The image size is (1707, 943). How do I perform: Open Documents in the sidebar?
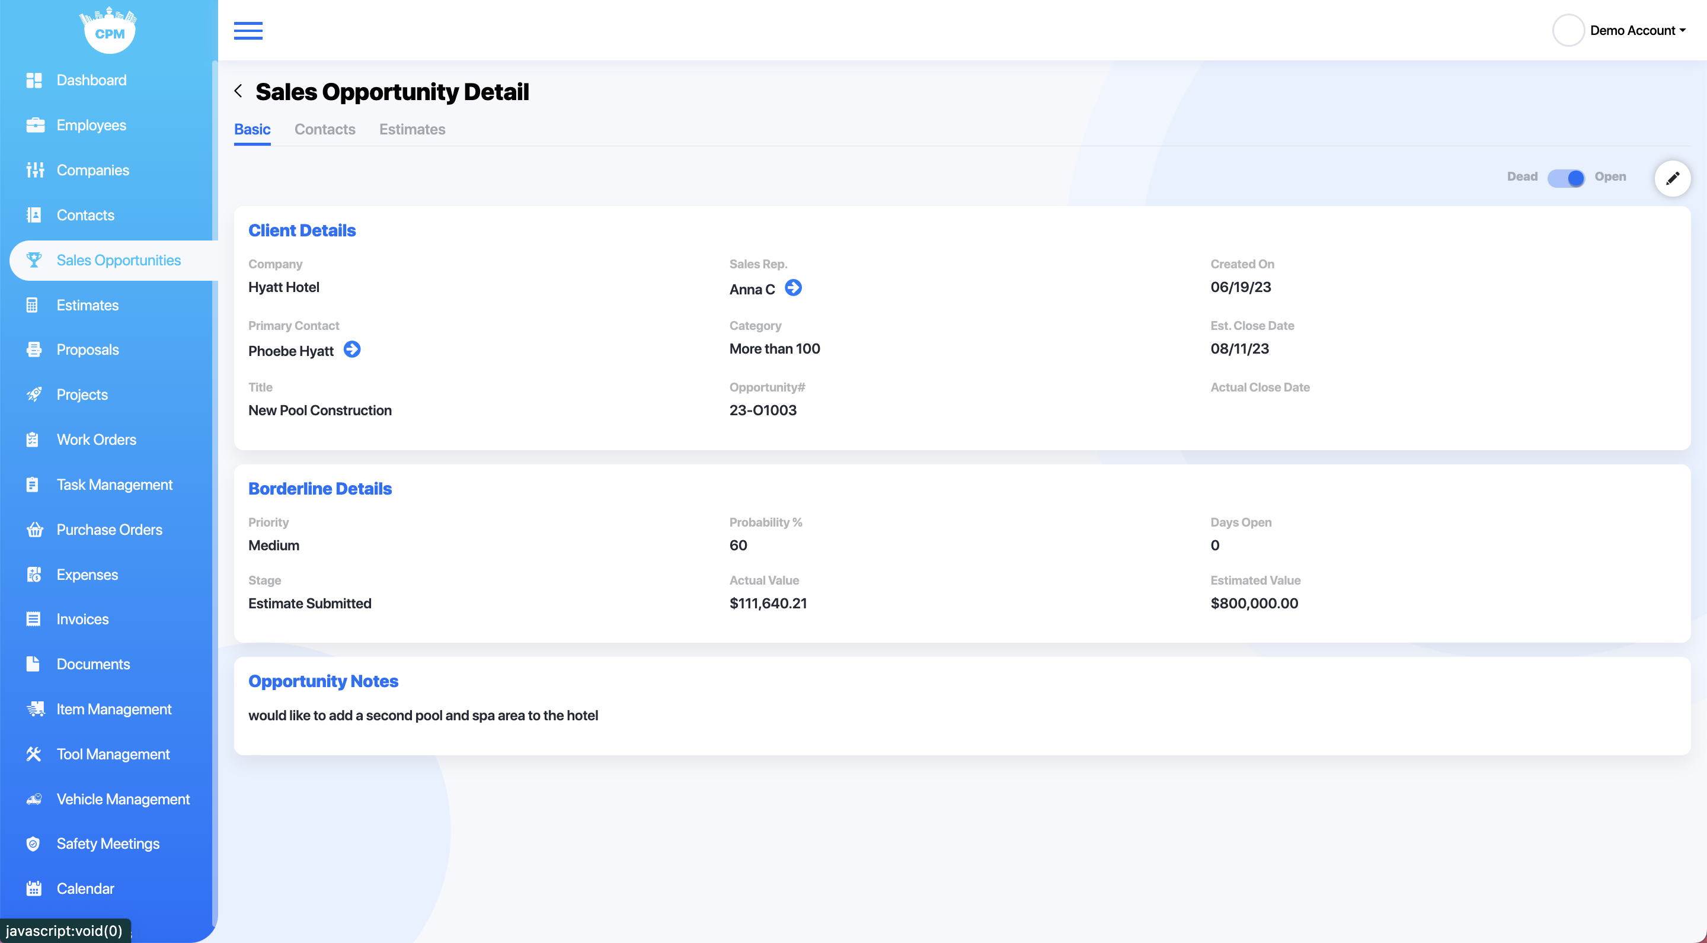click(x=94, y=664)
